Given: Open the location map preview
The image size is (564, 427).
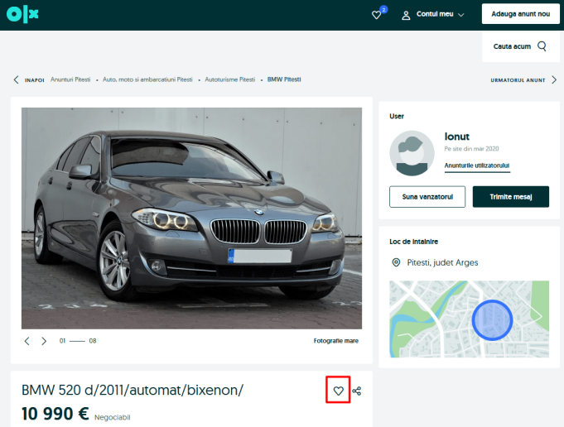Looking at the screenshot, I should (469, 319).
